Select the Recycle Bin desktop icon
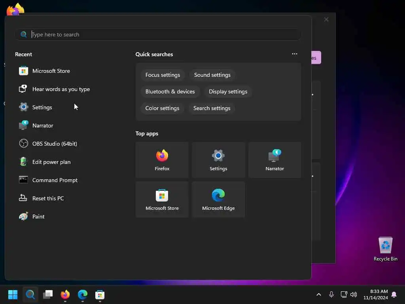 pyautogui.click(x=385, y=249)
